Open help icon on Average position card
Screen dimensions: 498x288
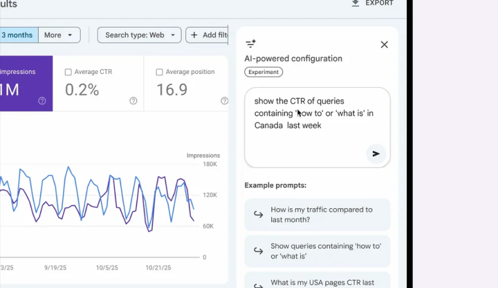tap(224, 101)
